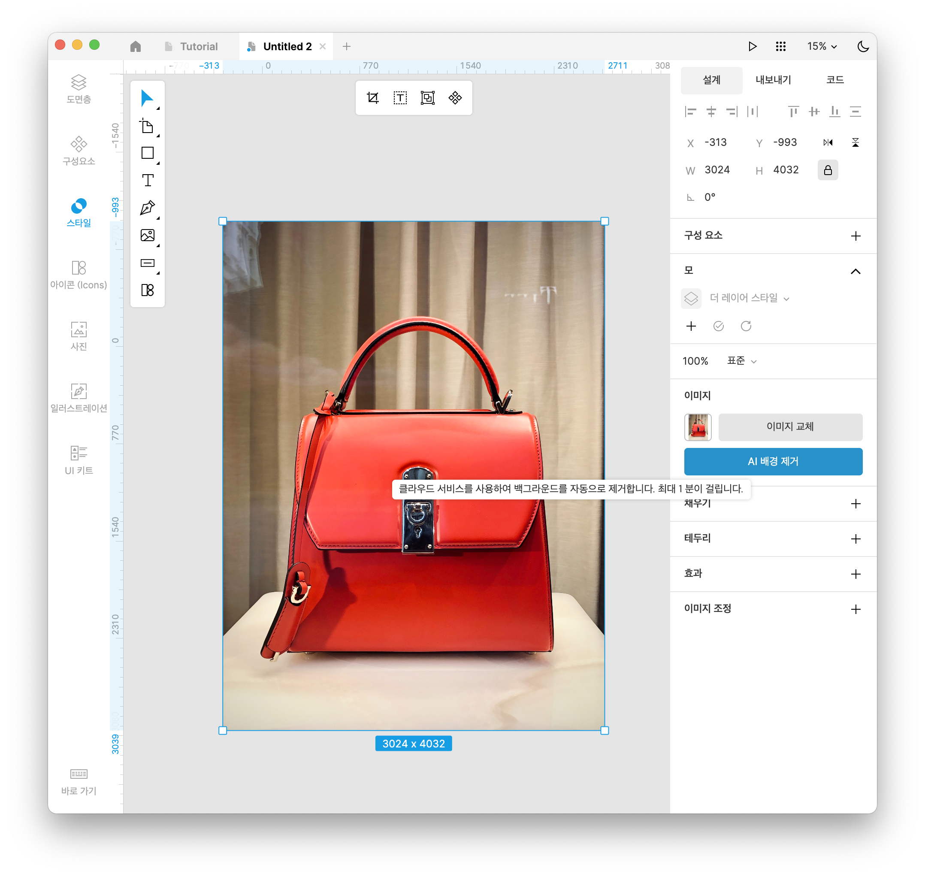Align selection to left edge
The width and height of the screenshot is (925, 877).
(690, 111)
